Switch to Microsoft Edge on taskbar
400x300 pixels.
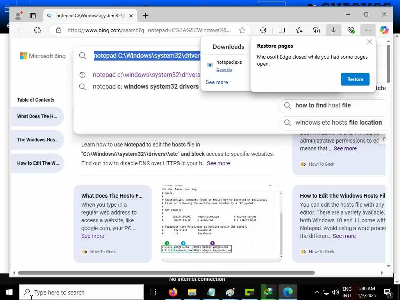pyautogui.click(x=287, y=292)
